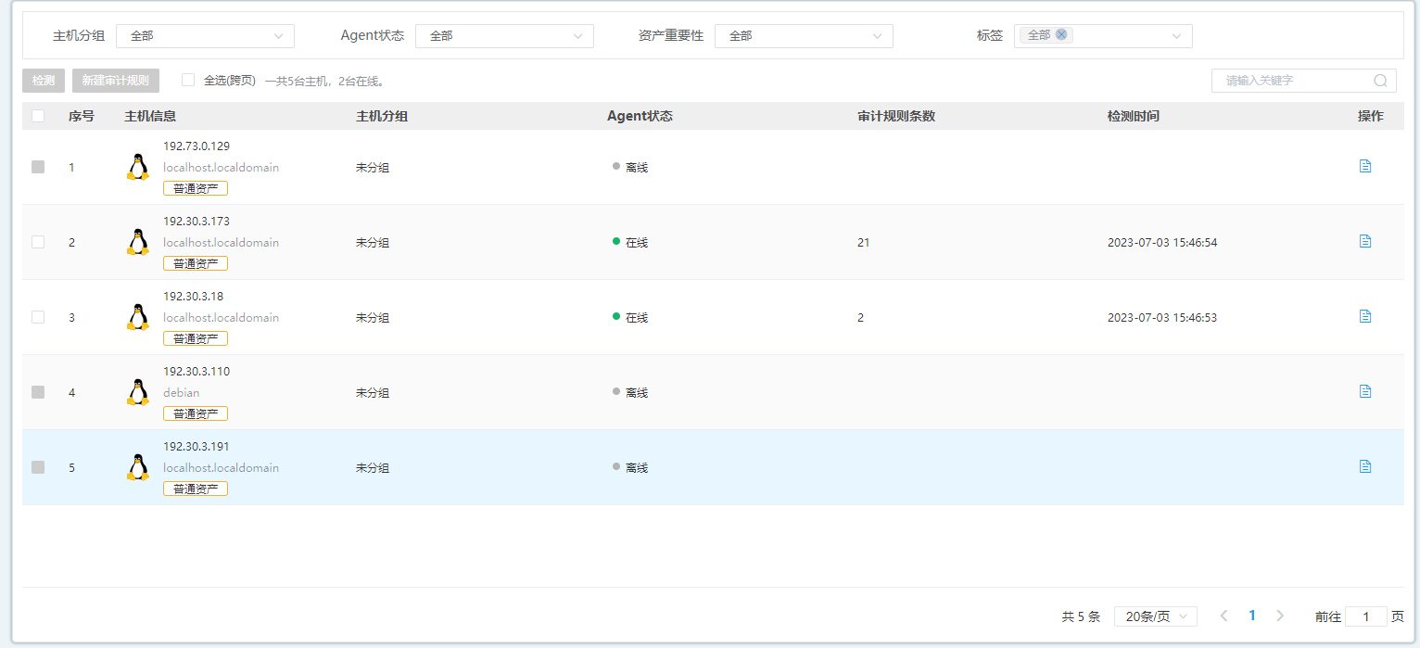This screenshot has width=1420, height=648.
Task: Click the 检测 button
Action: [44, 81]
